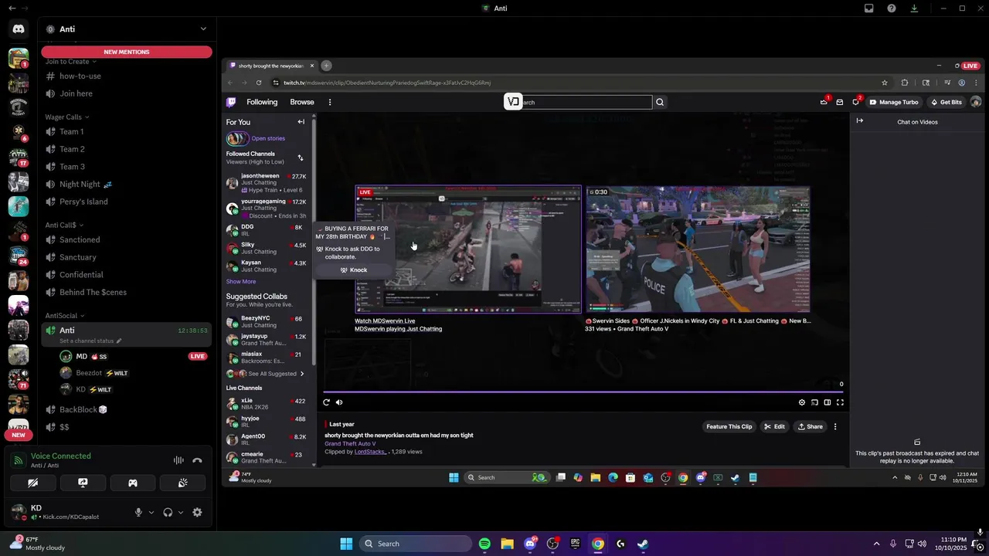
Task: Join the Confidential voice channel
Action: point(127,274)
